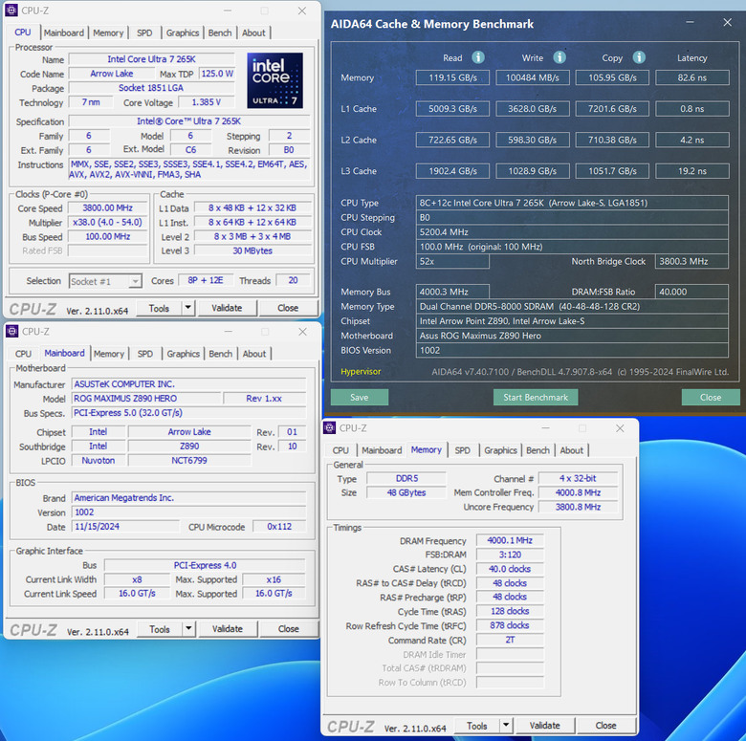
Task: Click the CPU-Z app icon in the Mainboard window title bar
Action: (x=11, y=331)
